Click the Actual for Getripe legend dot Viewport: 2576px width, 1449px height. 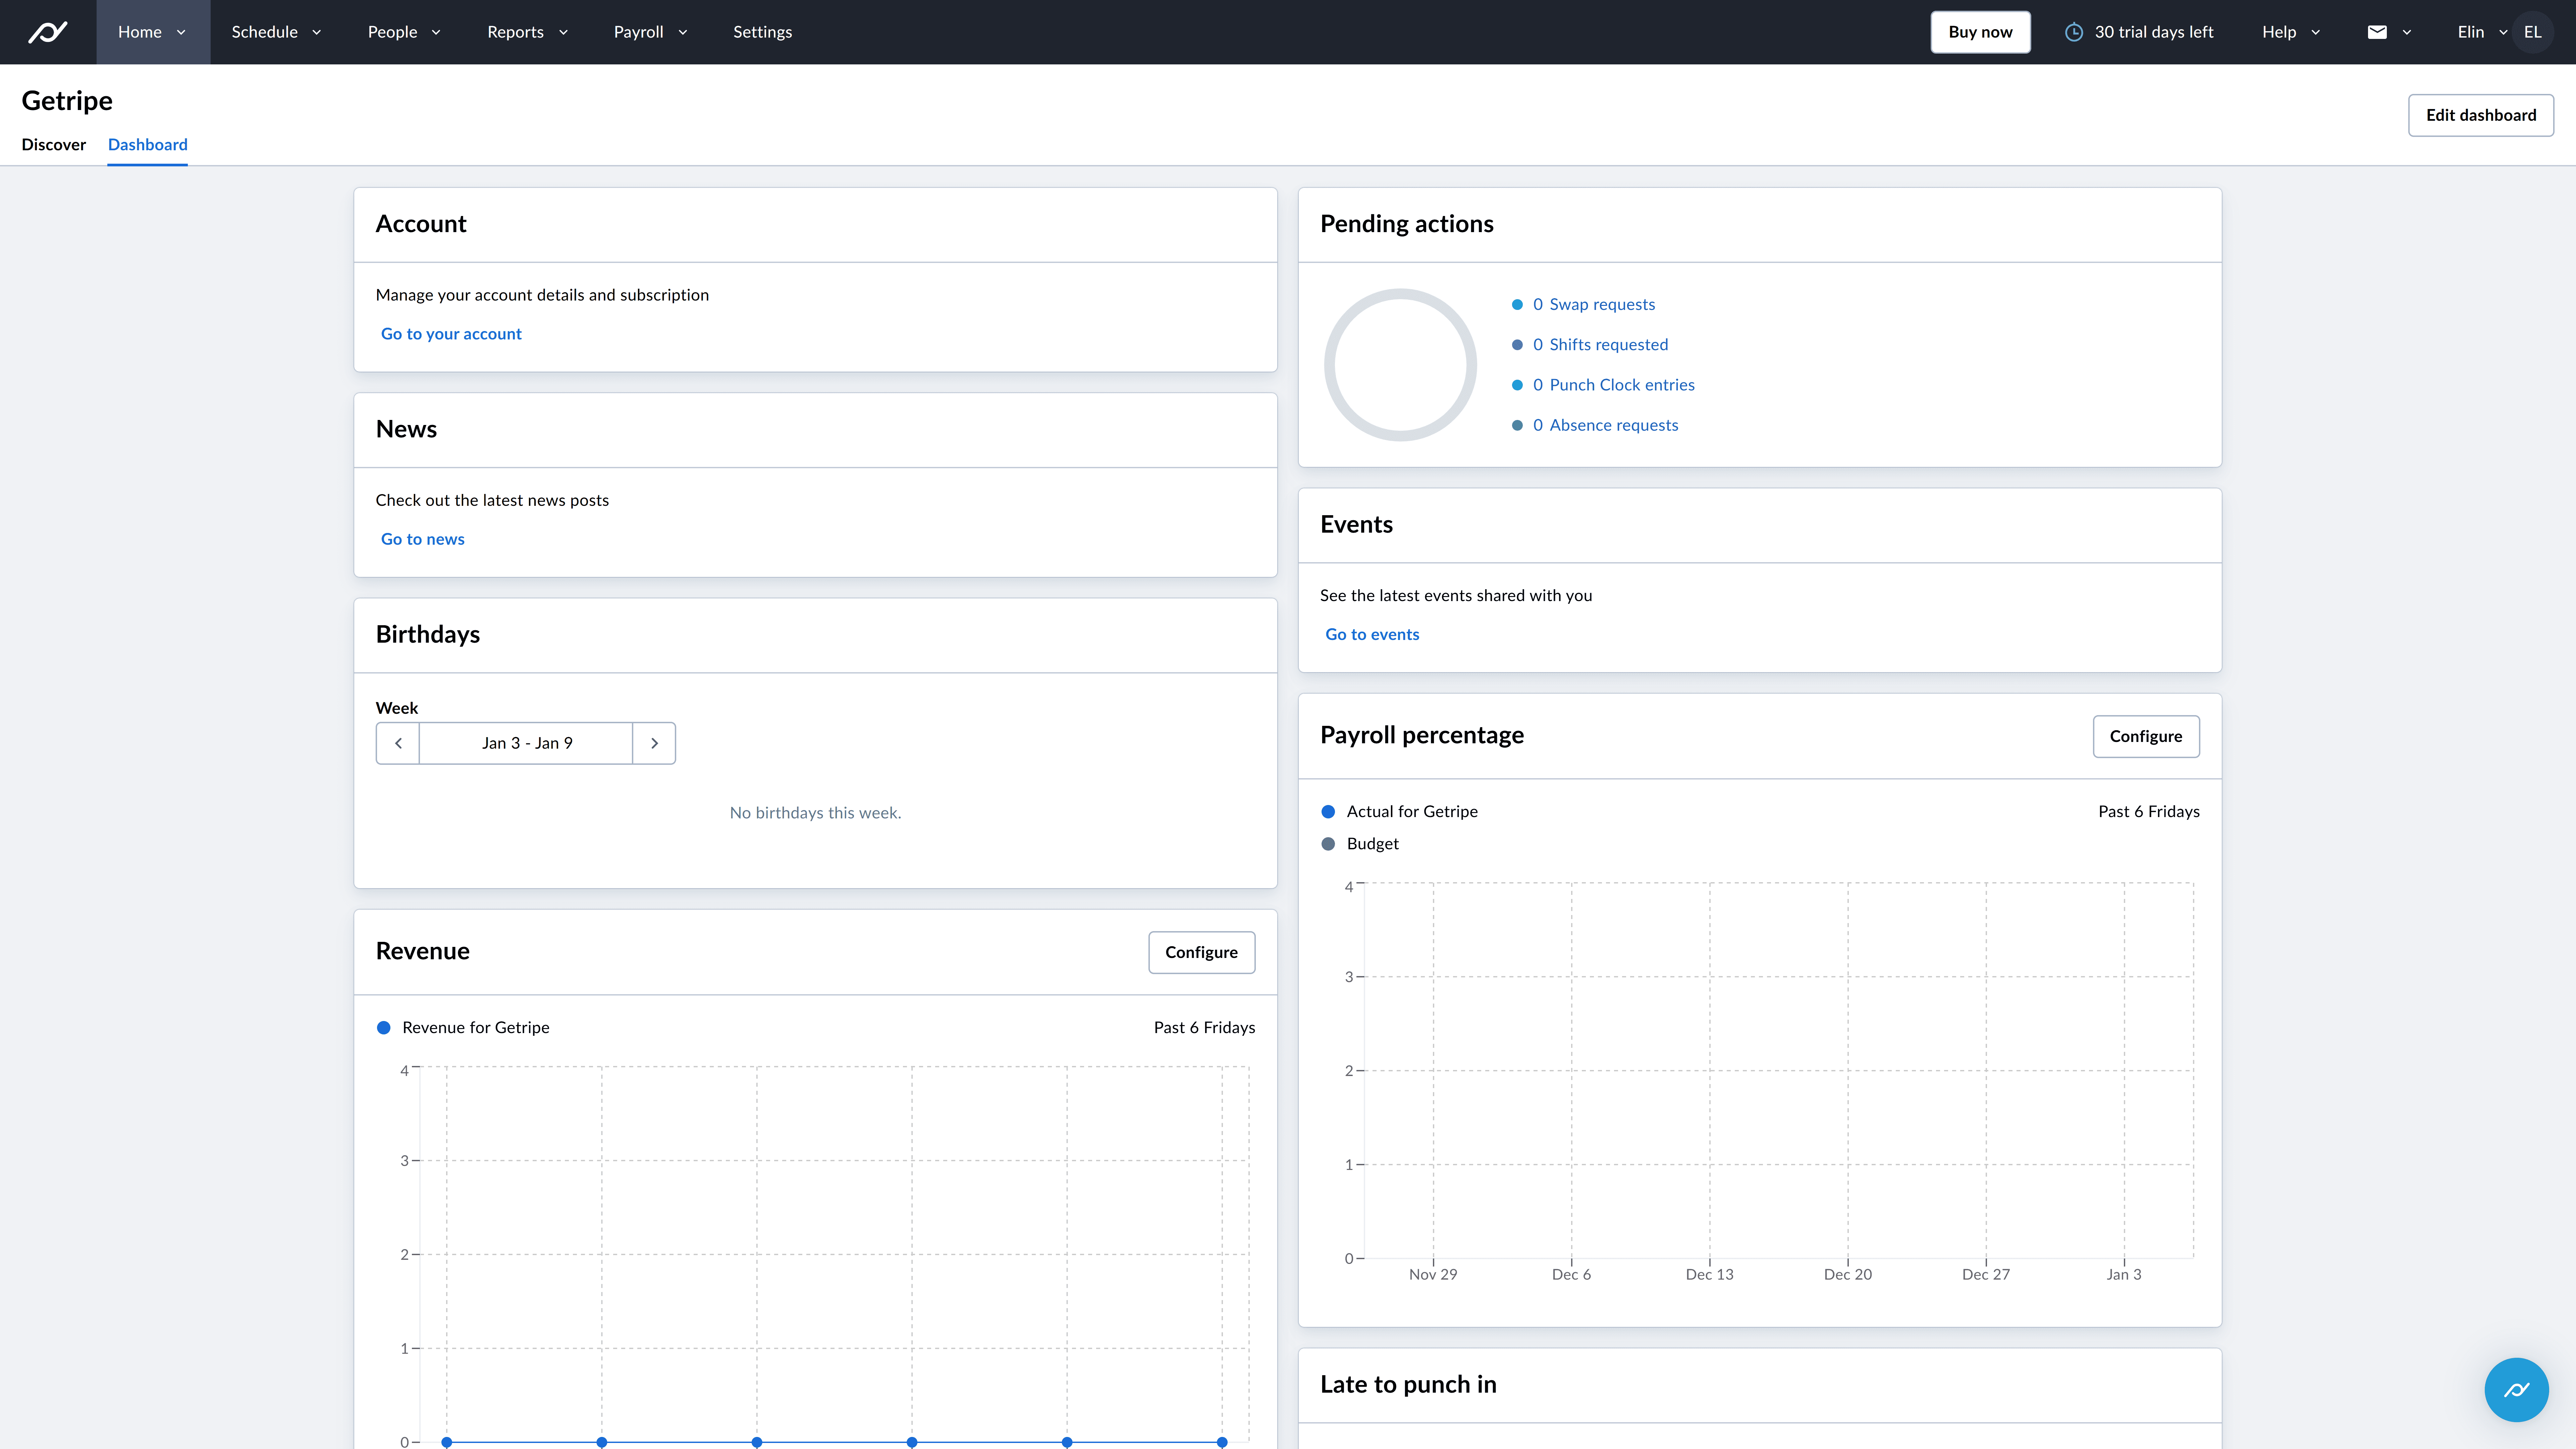[1328, 812]
